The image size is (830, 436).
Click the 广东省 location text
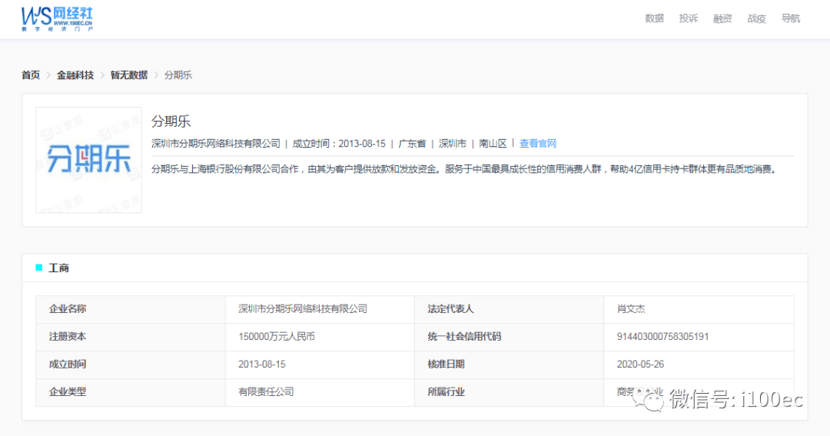click(412, 144)
